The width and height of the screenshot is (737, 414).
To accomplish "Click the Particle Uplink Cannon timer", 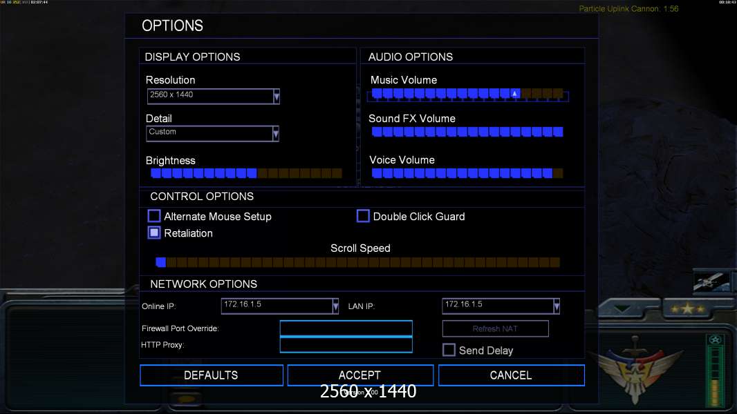I will pyautogui.click(x=629, y=9).
